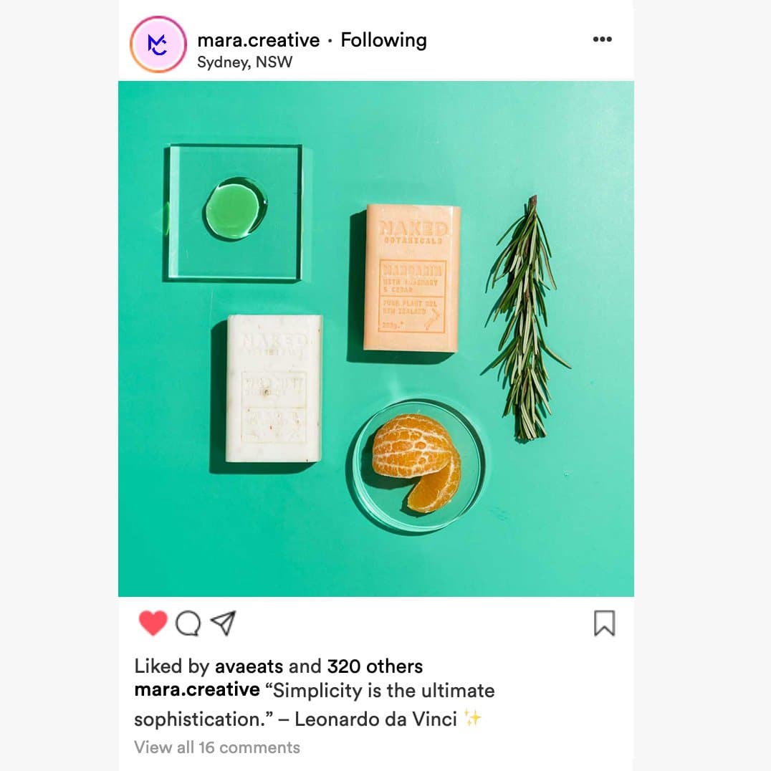Screen dimensions: 771x771
Task: Unlike the post with the red heart
Action: (x=153, y=623)
